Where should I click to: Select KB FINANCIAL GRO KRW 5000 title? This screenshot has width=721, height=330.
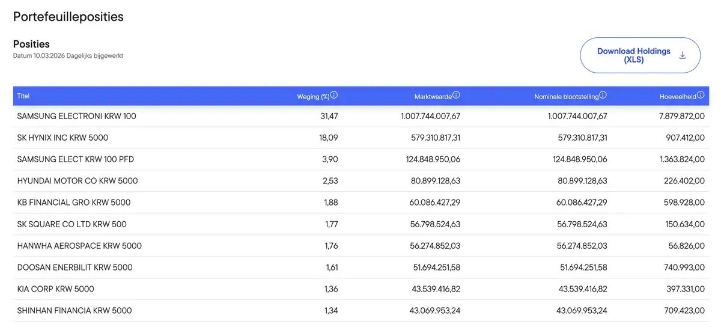coord(74,203)
